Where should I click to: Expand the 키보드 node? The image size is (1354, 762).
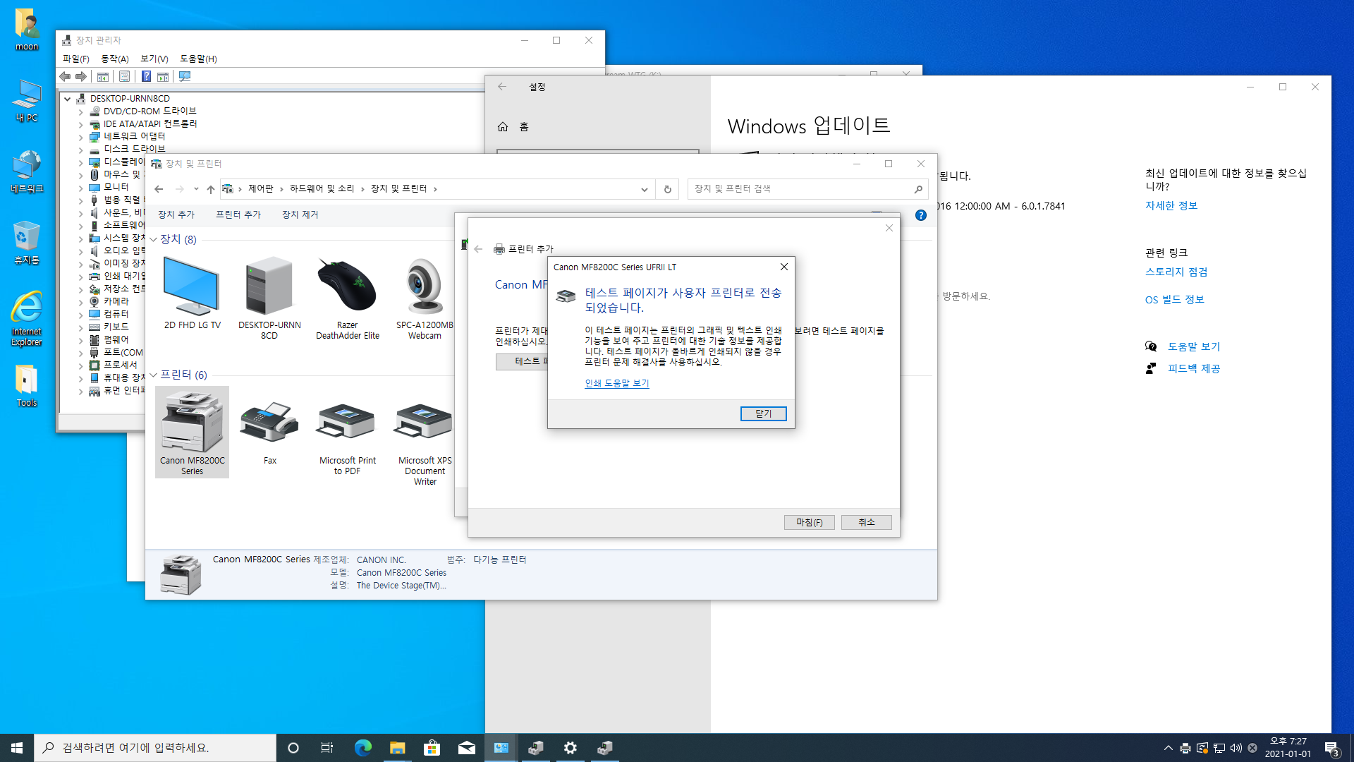coord(80,327)
